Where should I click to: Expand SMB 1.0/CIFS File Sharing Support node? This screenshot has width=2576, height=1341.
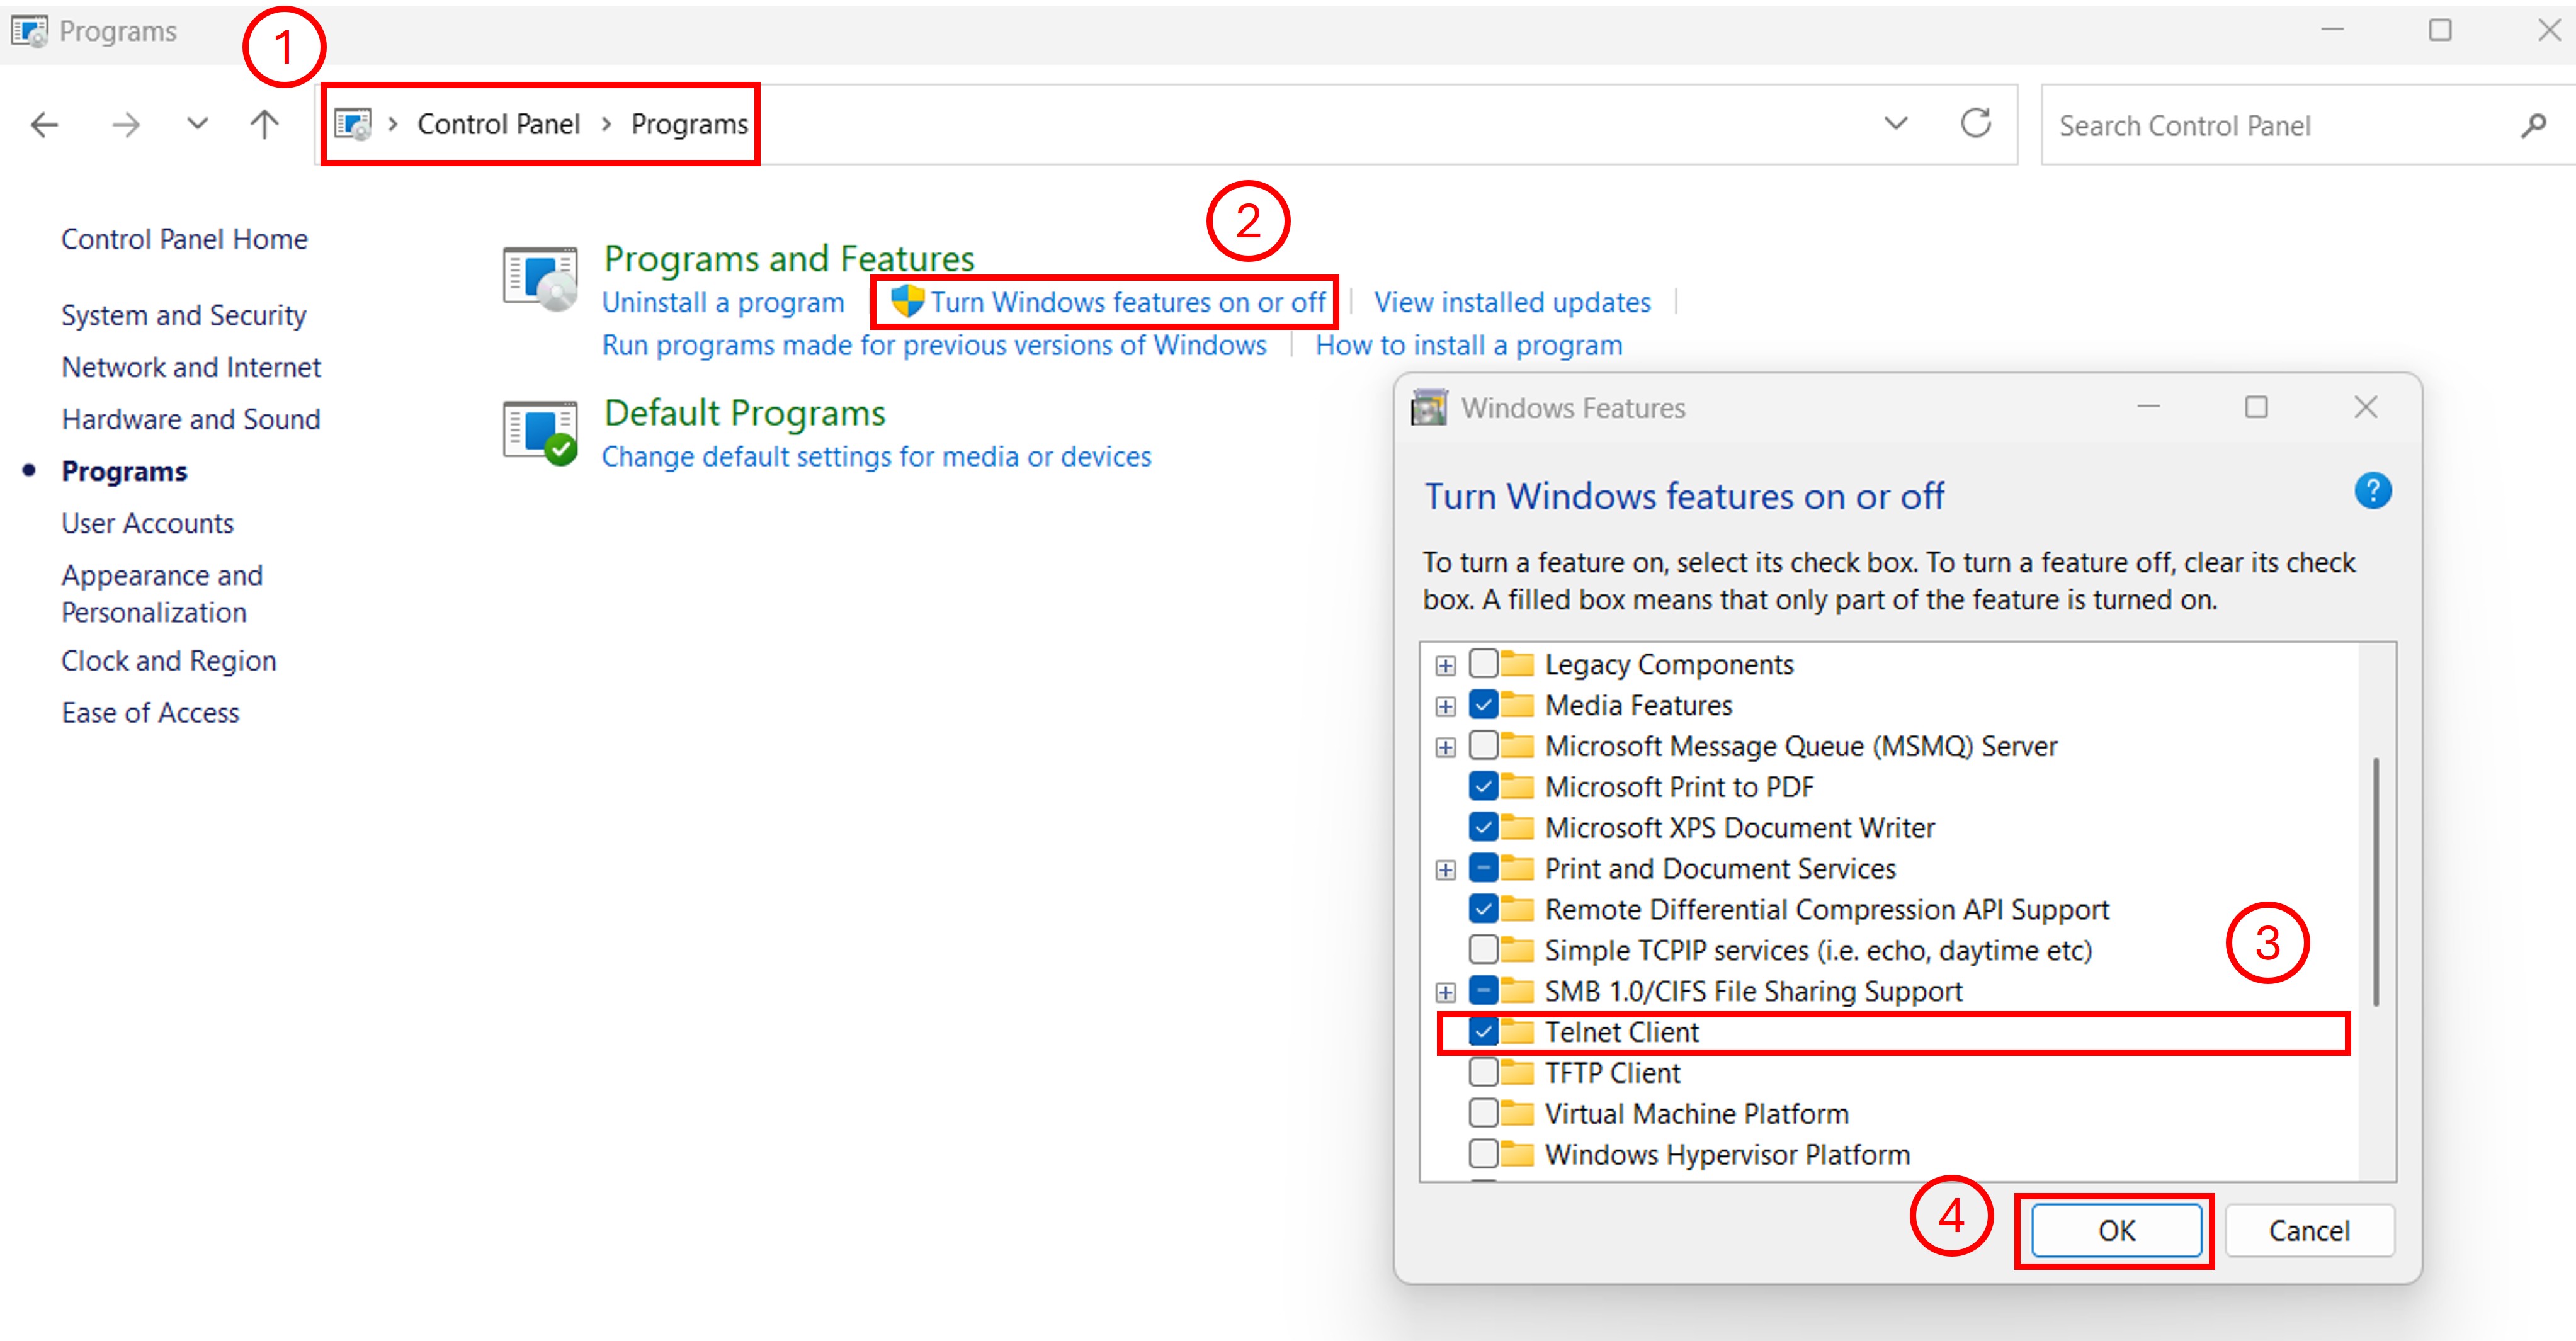(x=1445, y=993)
